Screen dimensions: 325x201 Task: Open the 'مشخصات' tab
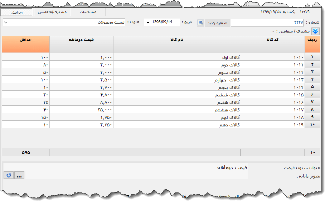click(88, 12)
